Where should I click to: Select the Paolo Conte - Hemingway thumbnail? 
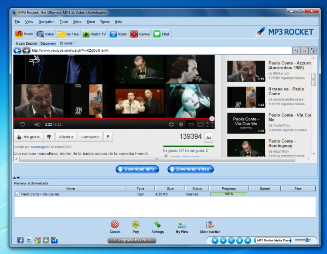coord(246,148)
